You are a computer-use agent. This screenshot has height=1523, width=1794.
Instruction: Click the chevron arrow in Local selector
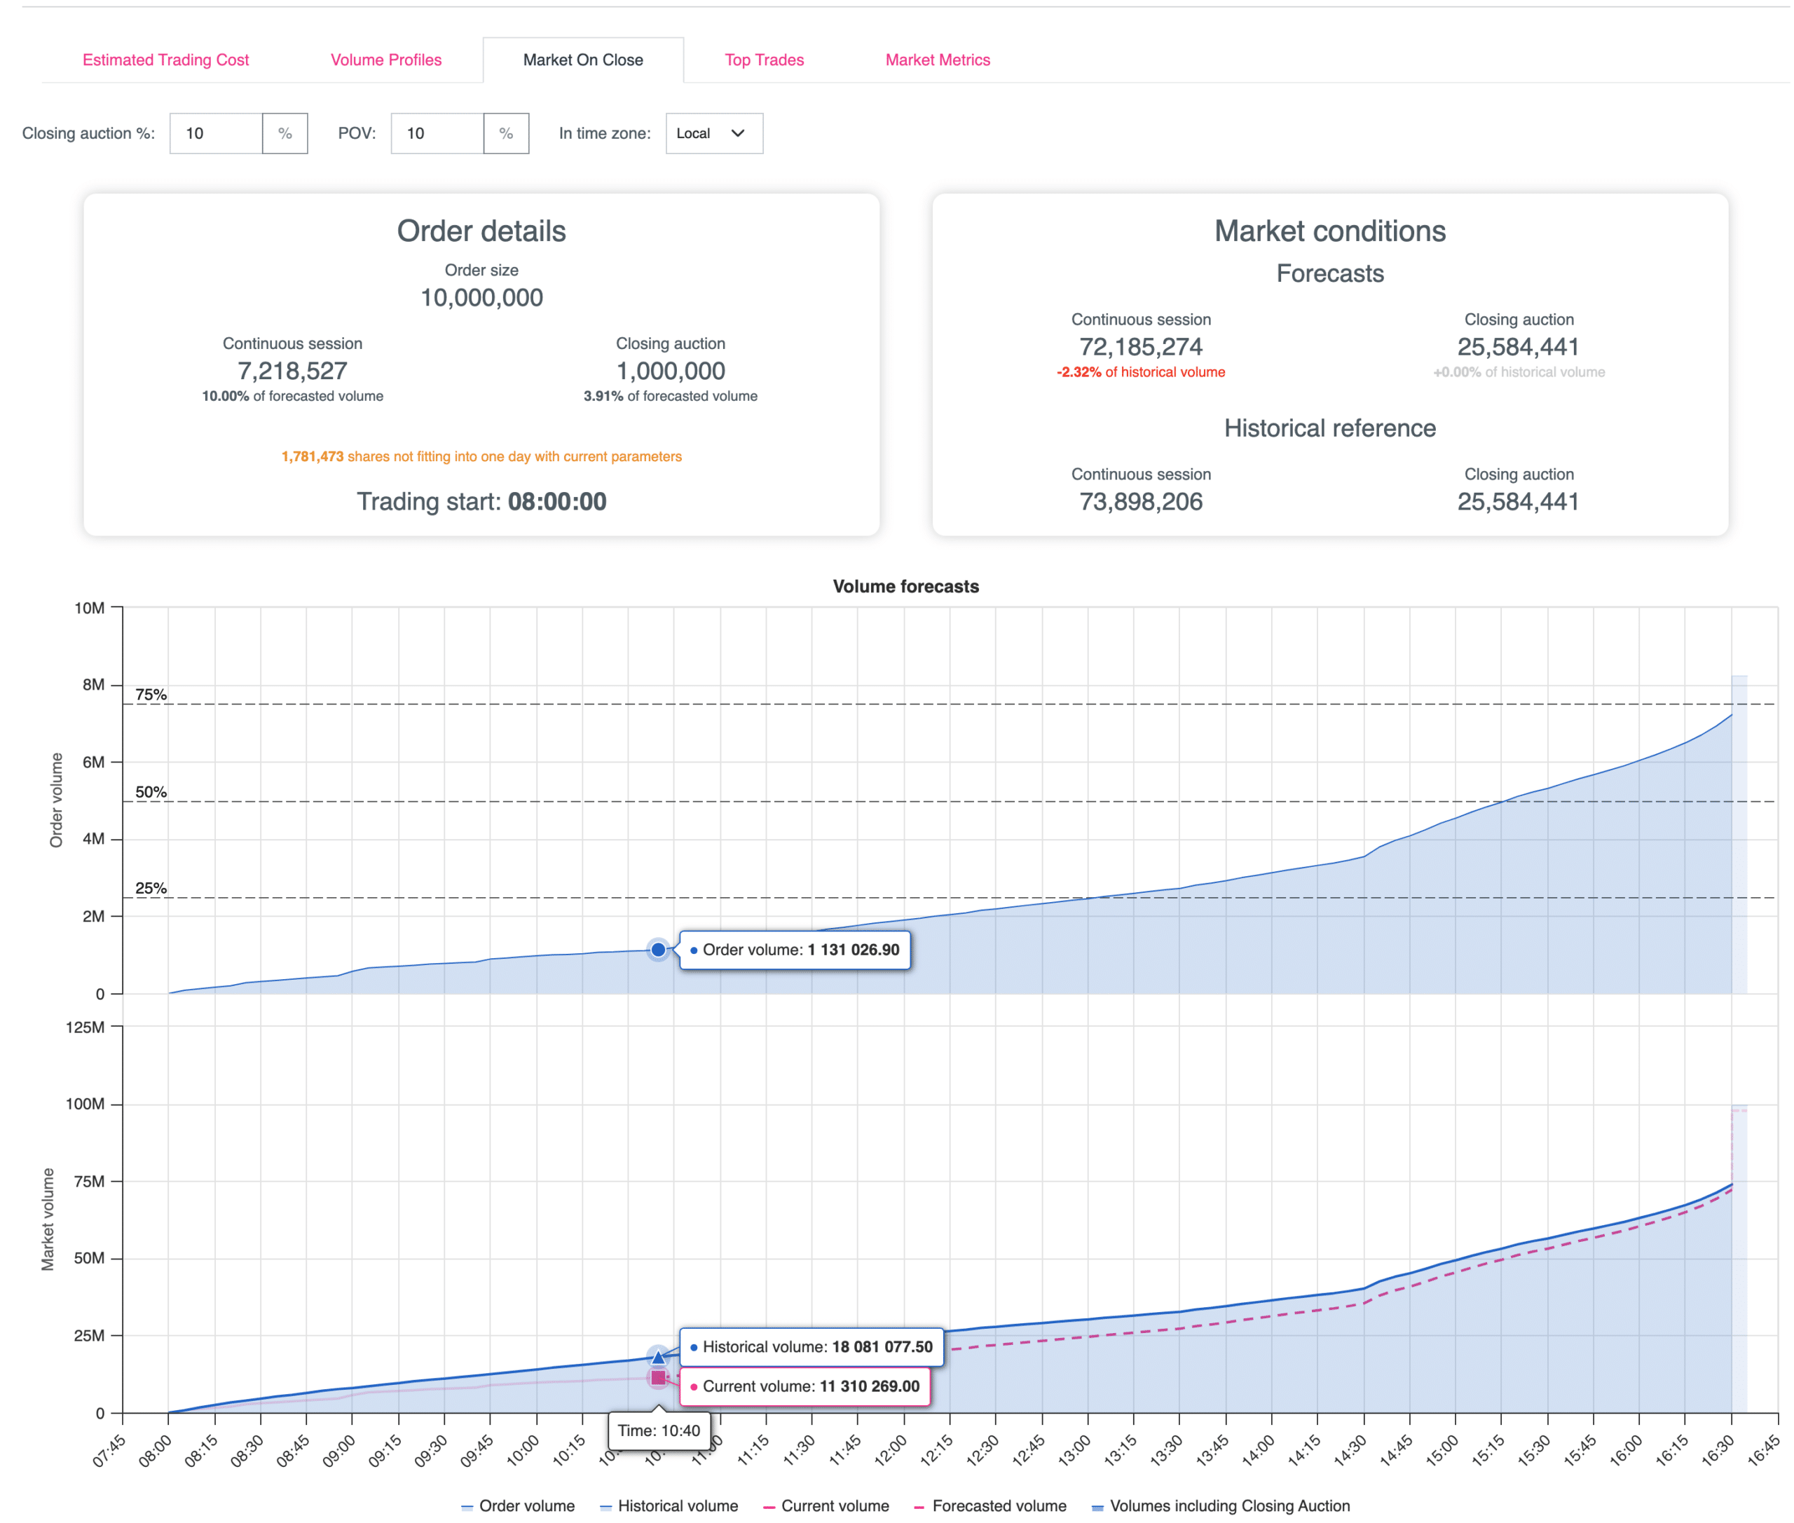click(x=737, y=133)
